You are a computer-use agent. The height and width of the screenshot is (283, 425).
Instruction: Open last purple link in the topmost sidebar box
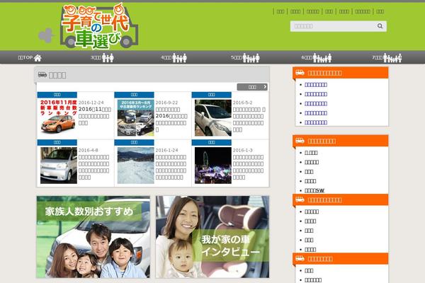[316, 122]
